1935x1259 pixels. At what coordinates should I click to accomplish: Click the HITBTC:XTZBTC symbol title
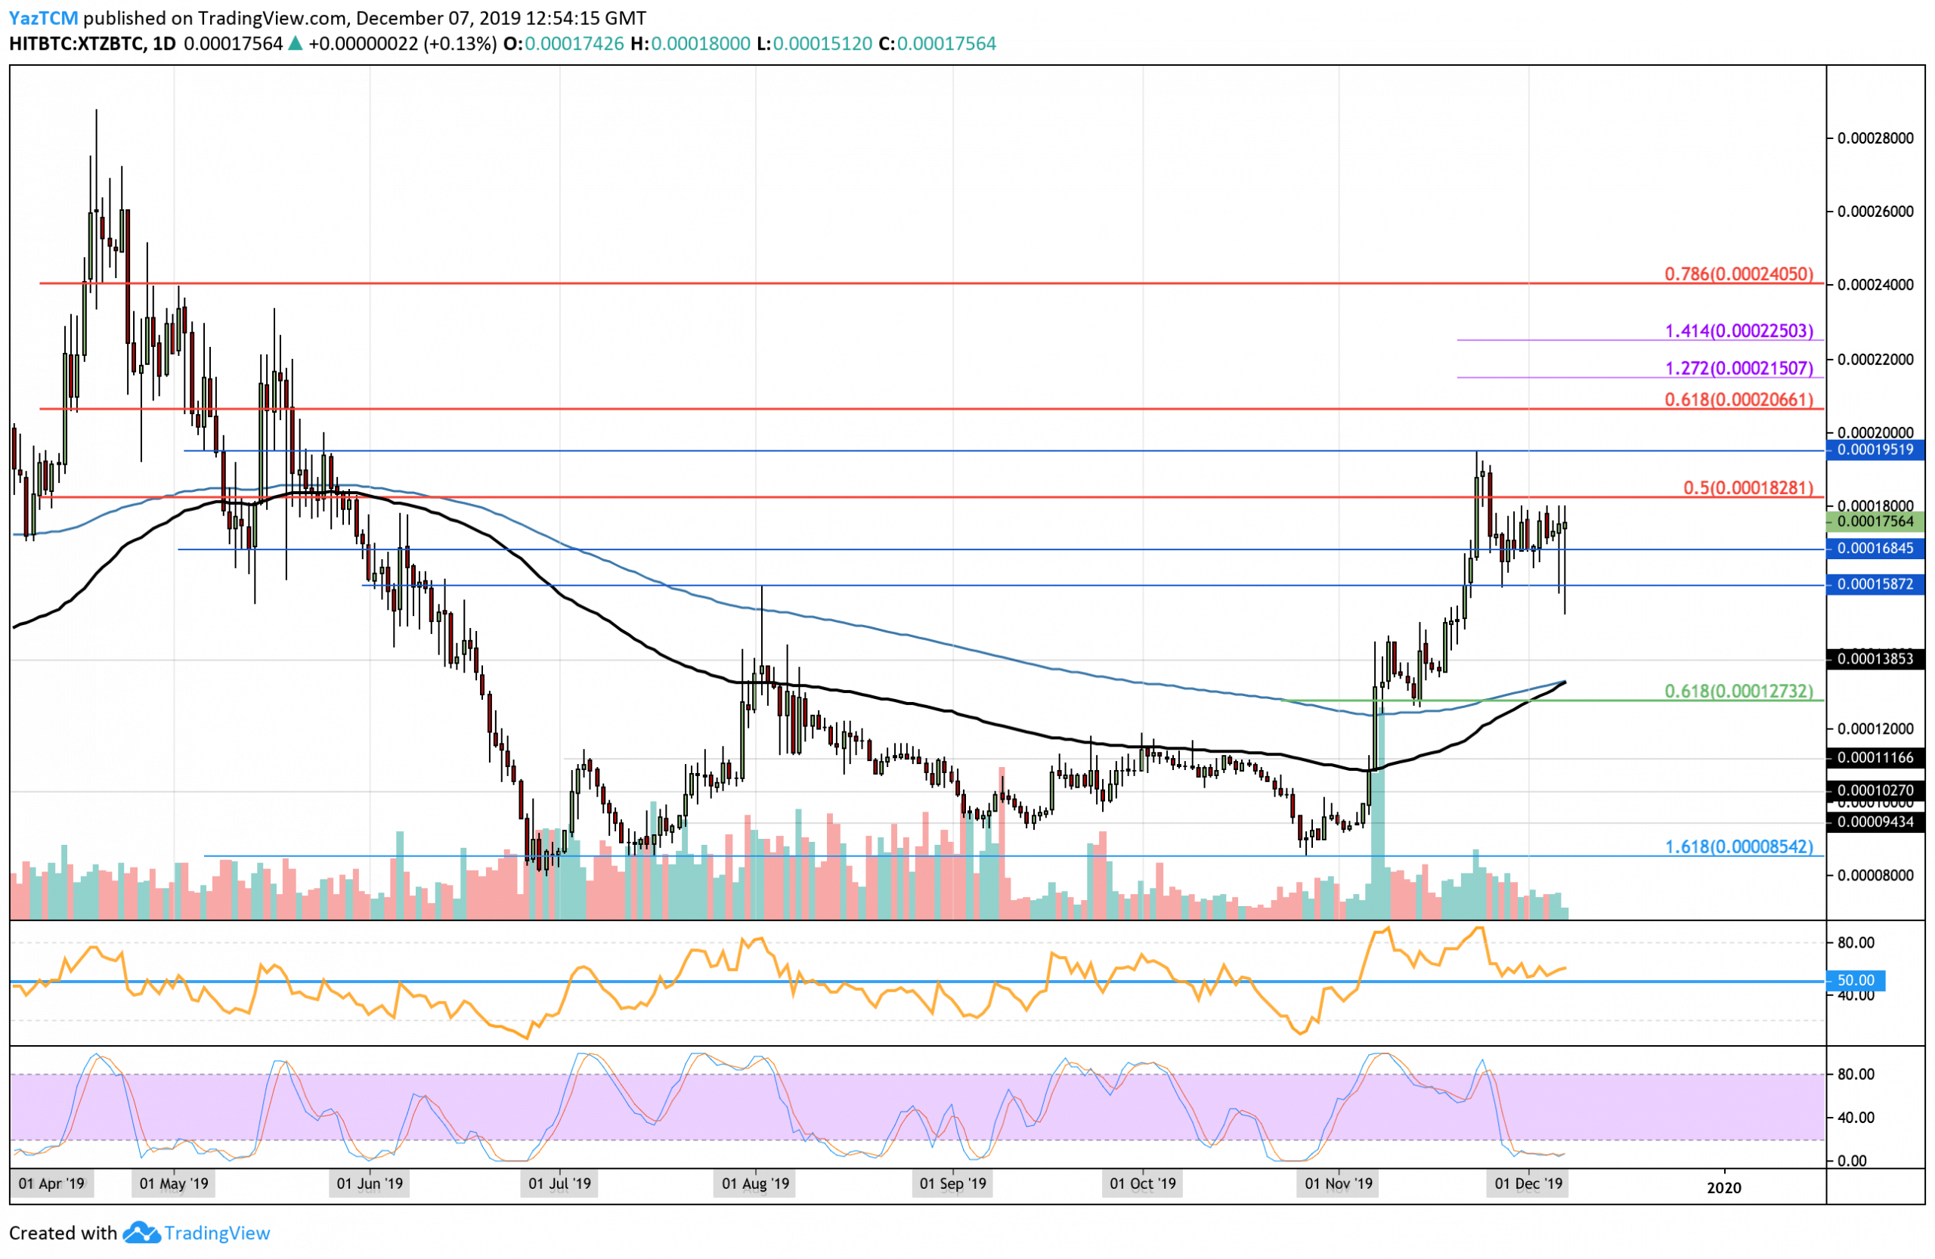point(76,44)
